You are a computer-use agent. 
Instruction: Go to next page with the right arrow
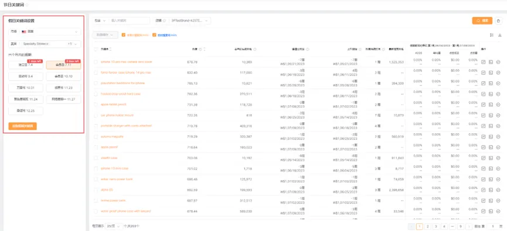pyautogui.click(x=468, y=226)
